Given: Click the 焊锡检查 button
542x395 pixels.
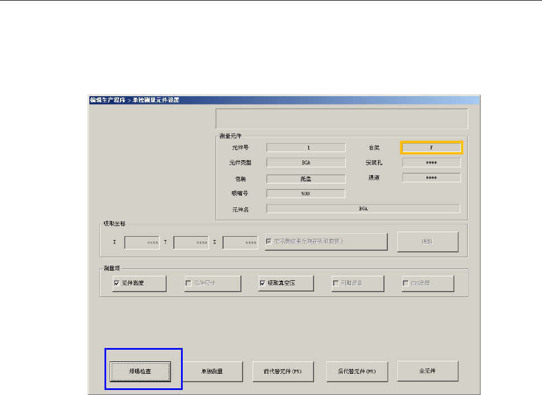Looking at the screenshot, I should 140,372.
